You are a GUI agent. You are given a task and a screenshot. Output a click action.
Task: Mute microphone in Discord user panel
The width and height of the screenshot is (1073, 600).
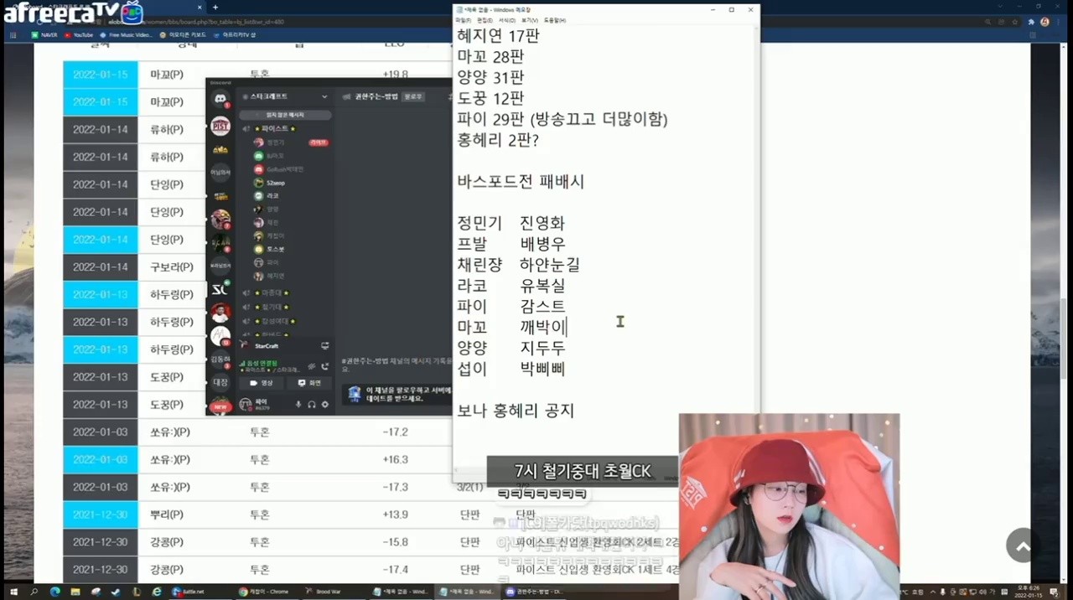click(298, 405)
